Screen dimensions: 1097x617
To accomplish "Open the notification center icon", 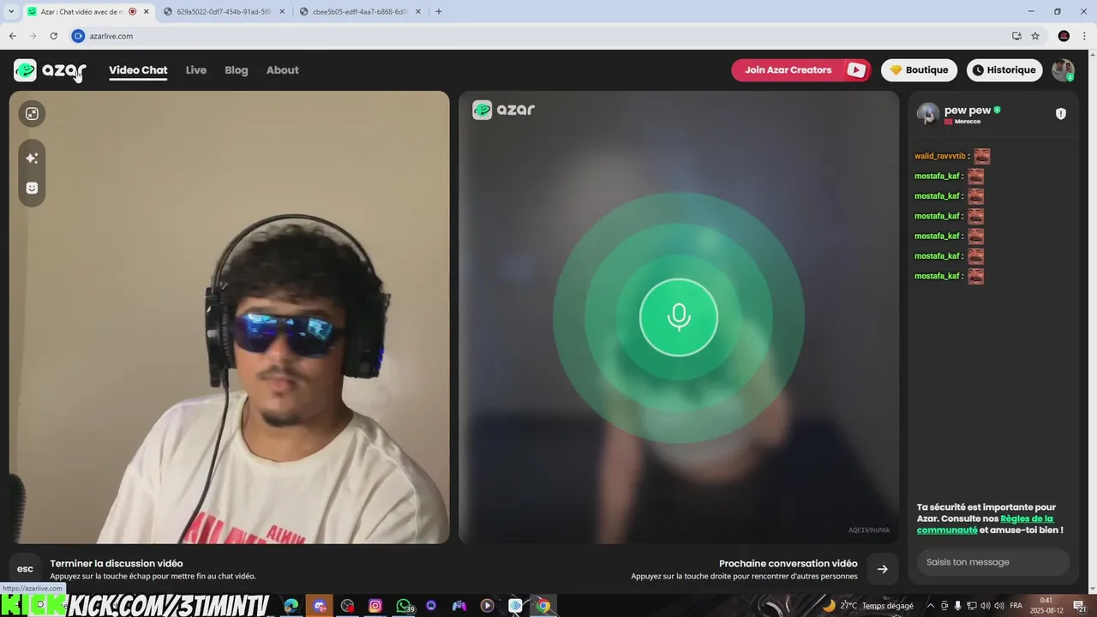I will pos(1081,606).
